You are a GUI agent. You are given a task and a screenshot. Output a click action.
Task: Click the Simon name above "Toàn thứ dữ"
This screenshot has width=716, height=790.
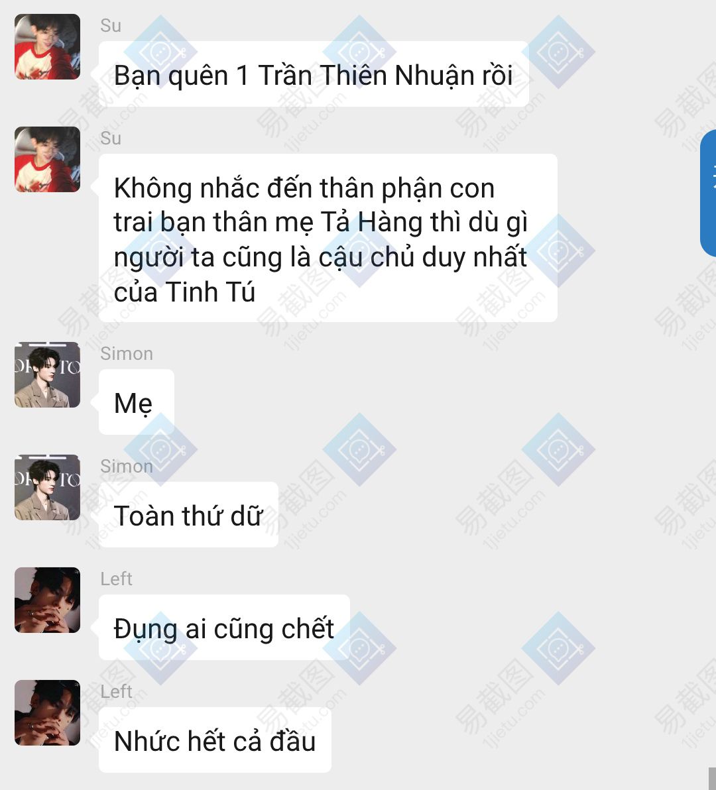point(127,466)
